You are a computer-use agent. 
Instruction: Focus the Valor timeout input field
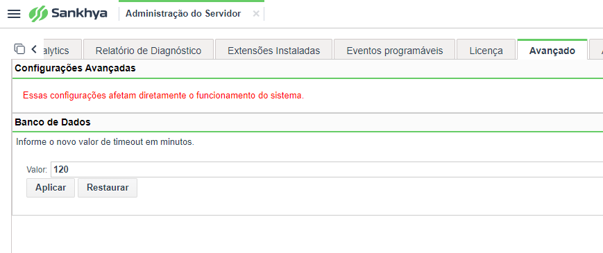(327, 169)
